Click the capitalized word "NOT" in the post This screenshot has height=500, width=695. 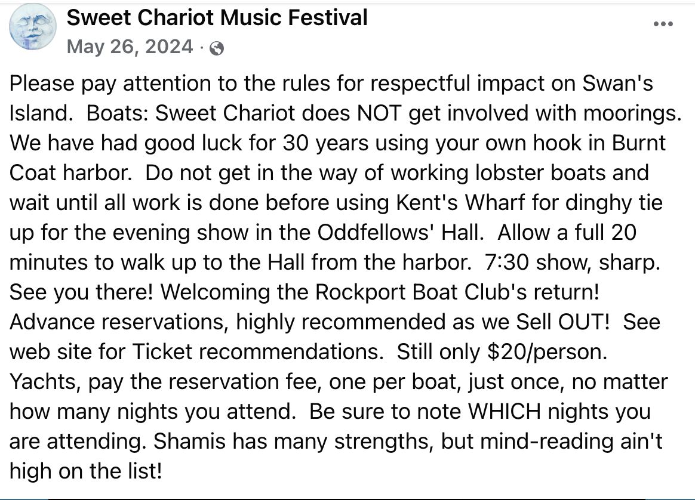pyautogui.click(x=379, y=113)
